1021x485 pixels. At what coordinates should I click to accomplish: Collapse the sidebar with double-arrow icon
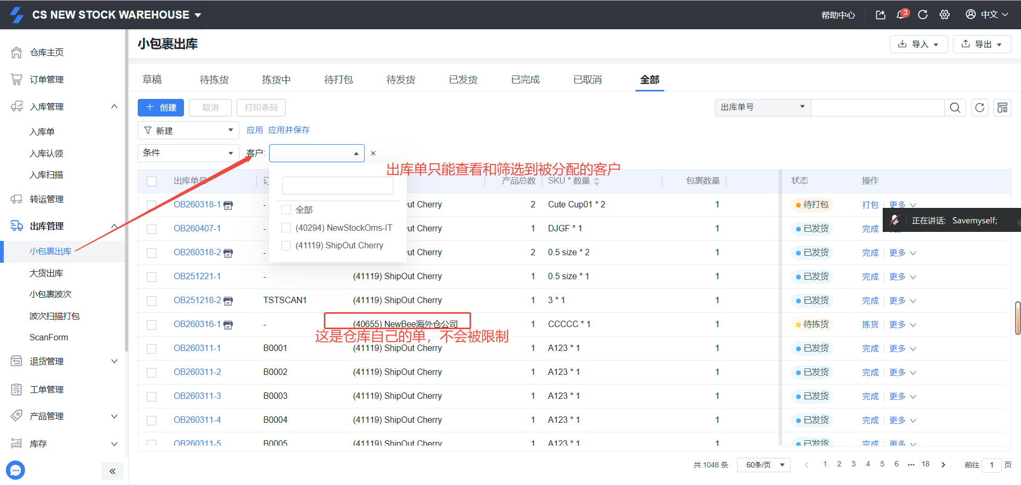[112, 471]
